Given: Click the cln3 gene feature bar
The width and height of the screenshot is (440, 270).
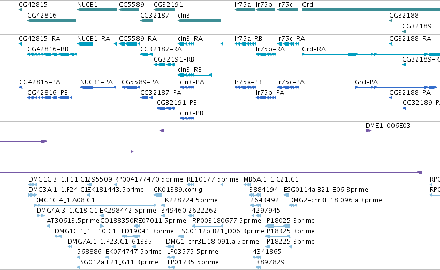Looking at the screenshot, I should click(200, 21).
